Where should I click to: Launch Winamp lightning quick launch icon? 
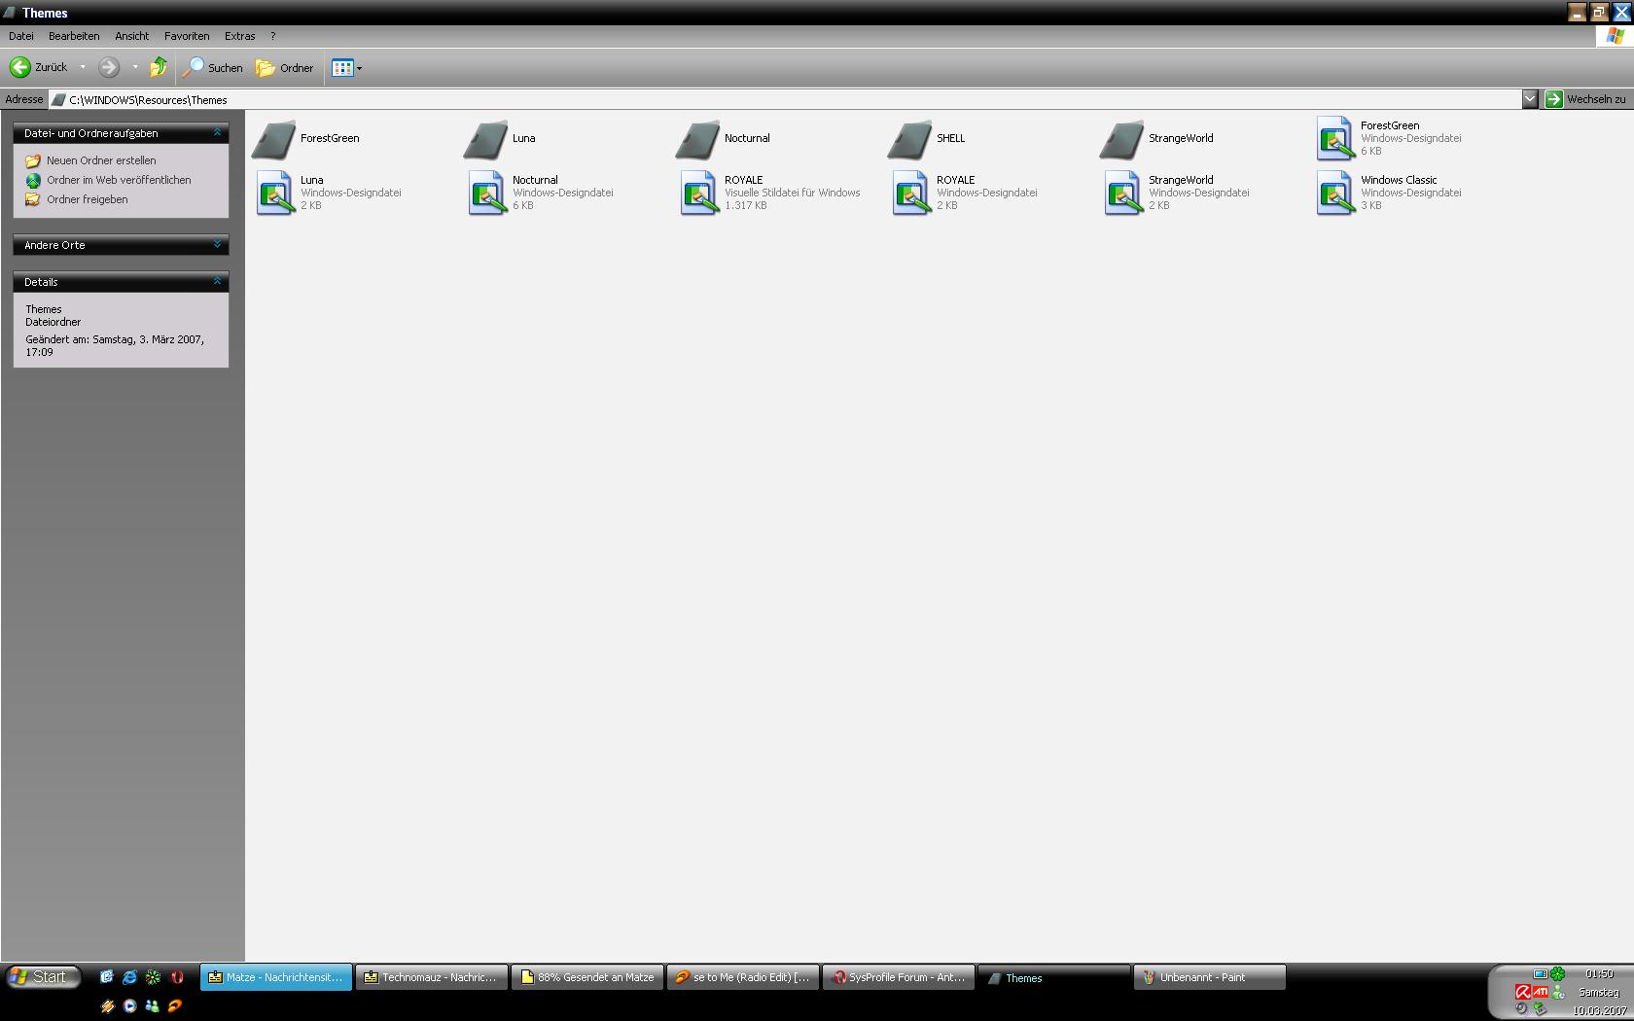tap(106, 1006)
